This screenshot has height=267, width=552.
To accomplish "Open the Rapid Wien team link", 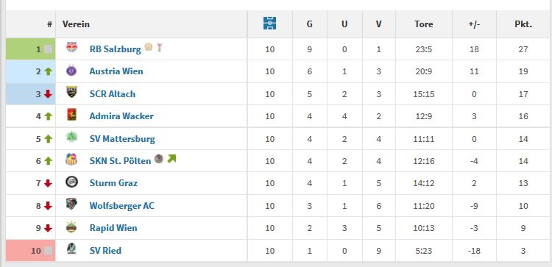I will [113, 228].
